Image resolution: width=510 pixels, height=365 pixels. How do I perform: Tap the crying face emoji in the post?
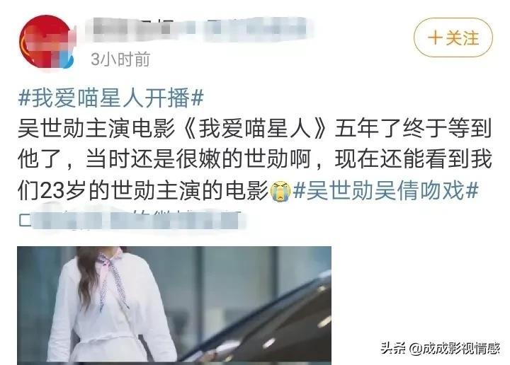(x=280, y=191)
